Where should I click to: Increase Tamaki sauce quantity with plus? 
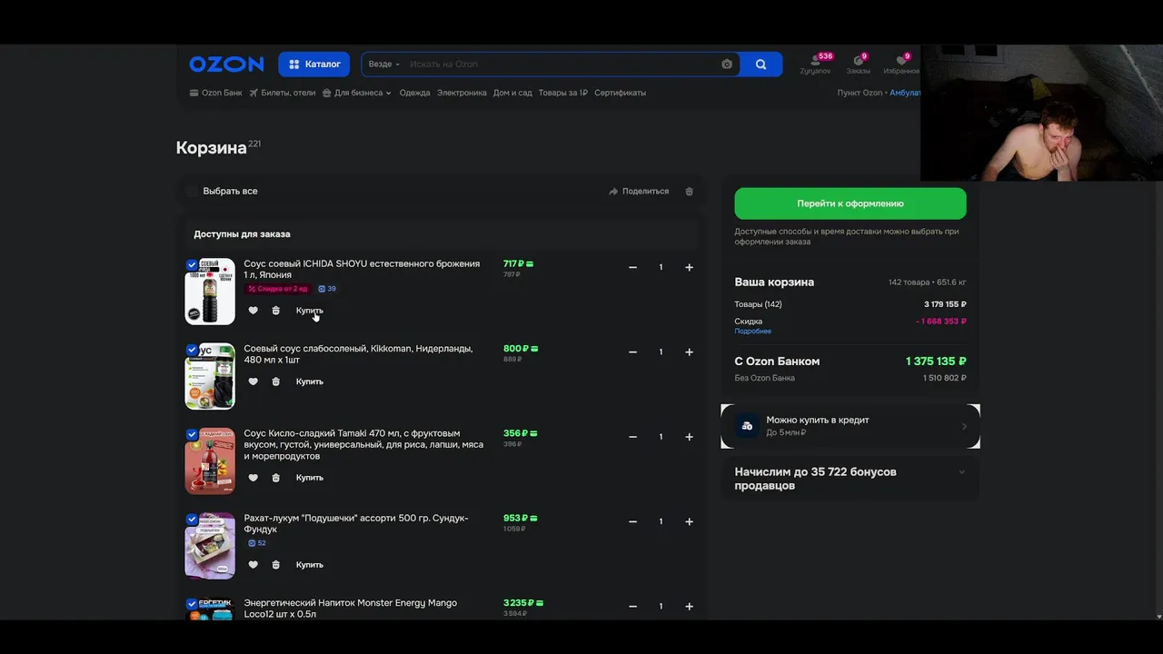689,437
